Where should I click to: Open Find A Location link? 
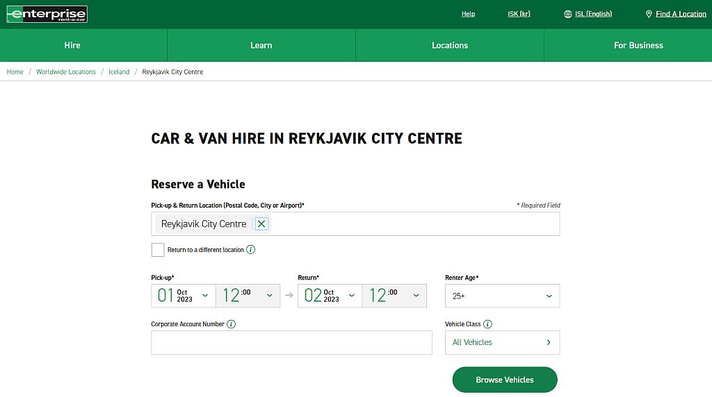(x=681, y=14)
